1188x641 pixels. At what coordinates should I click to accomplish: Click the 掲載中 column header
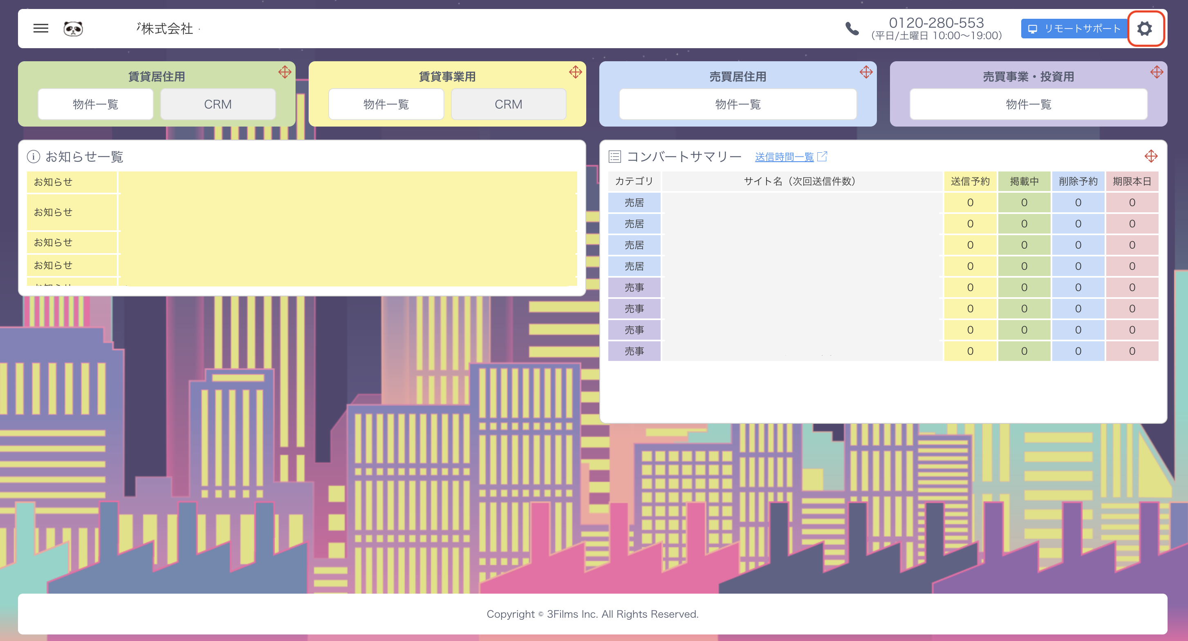click(1024, 181)
